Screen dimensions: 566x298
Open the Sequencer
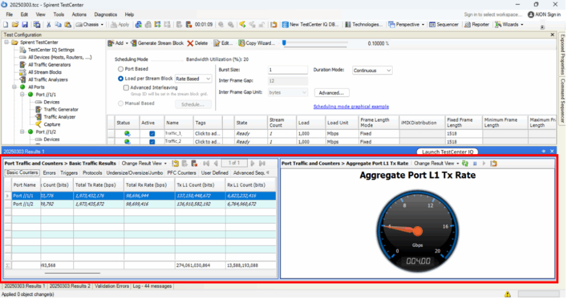point(444,24)
